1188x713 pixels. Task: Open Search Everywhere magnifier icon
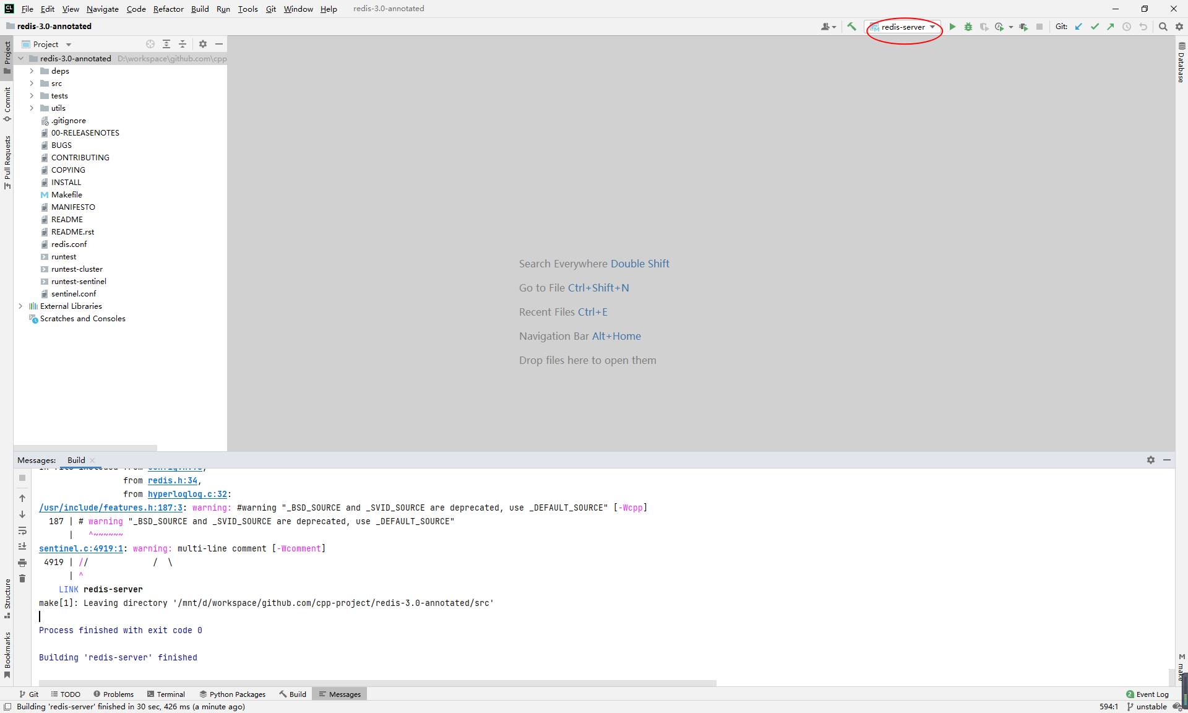click(1163, 27)
